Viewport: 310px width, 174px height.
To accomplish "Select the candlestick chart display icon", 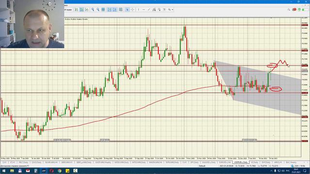I will tap(81, 10).
